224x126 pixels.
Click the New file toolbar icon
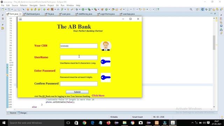[3, 9]
